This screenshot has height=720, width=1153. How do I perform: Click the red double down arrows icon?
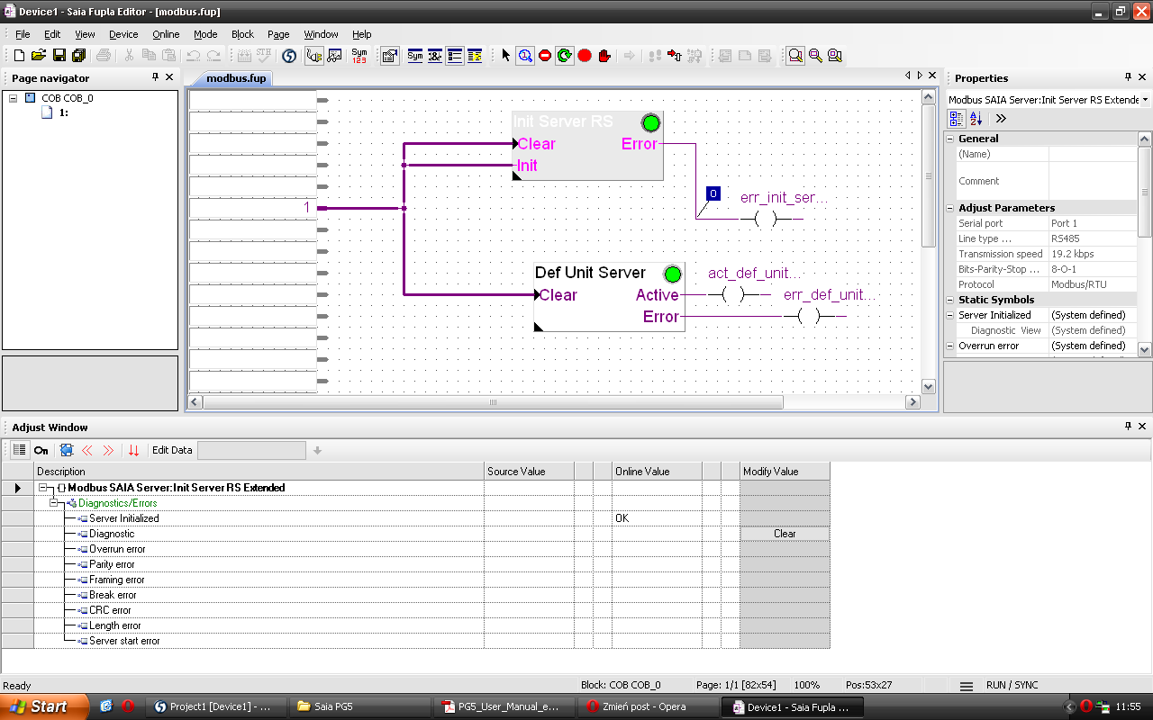[133, 450]
